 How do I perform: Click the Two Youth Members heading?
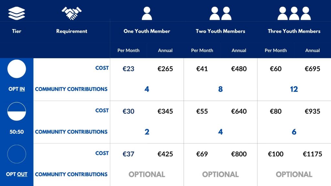coord(220,31)
